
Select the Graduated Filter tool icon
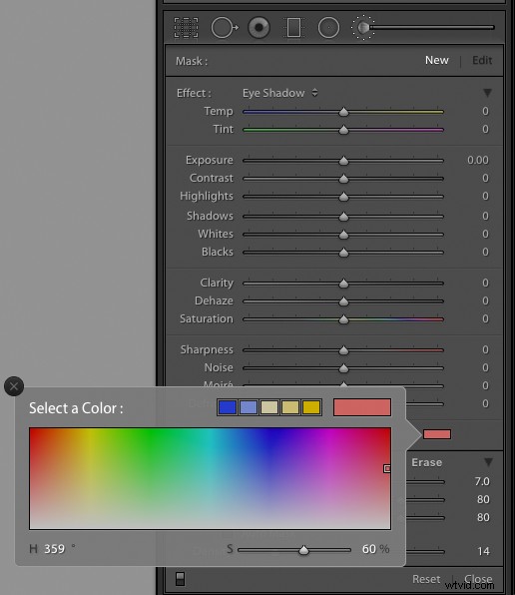(293, 28)
